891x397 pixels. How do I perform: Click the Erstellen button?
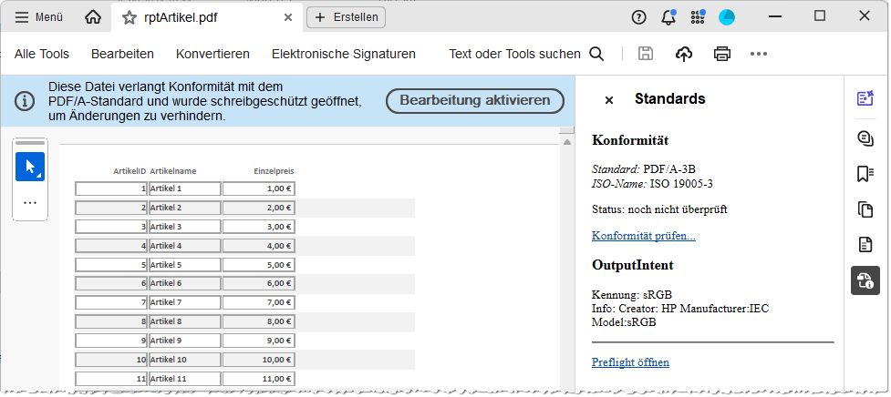346,17
